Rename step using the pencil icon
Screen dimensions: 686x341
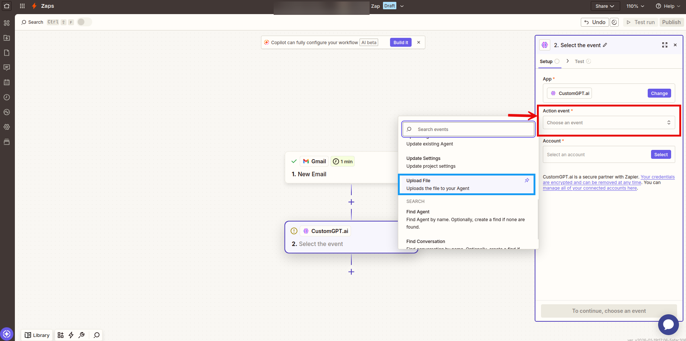(x=605, y=45)
